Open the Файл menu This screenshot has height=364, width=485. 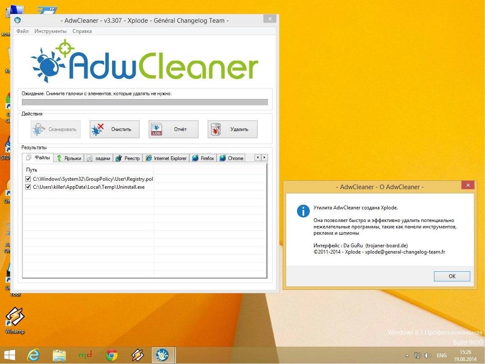click(22, 31)
